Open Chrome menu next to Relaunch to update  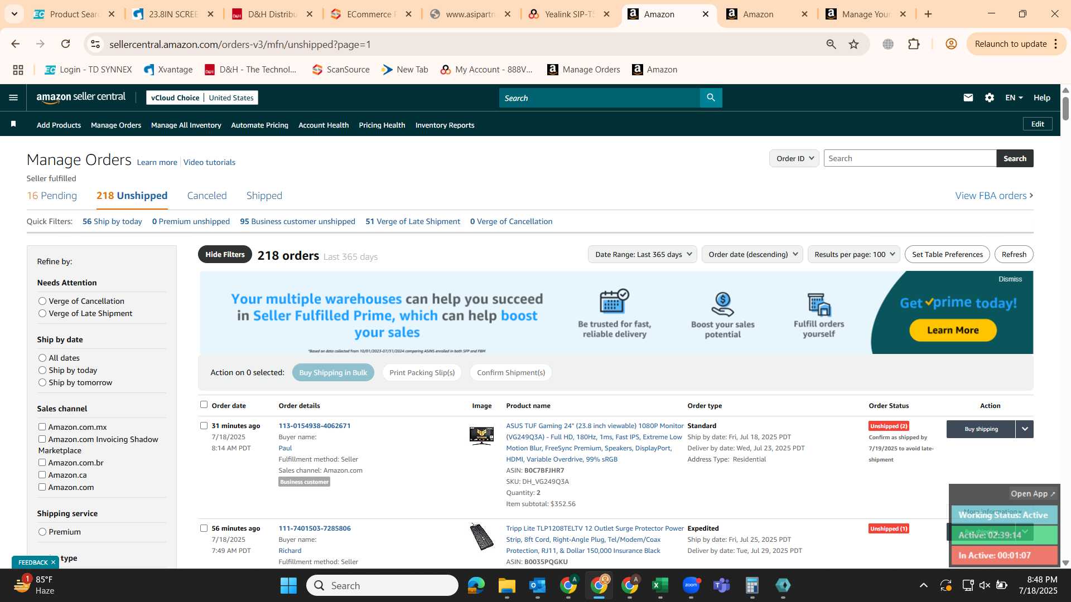click(x=1055, y=44)
